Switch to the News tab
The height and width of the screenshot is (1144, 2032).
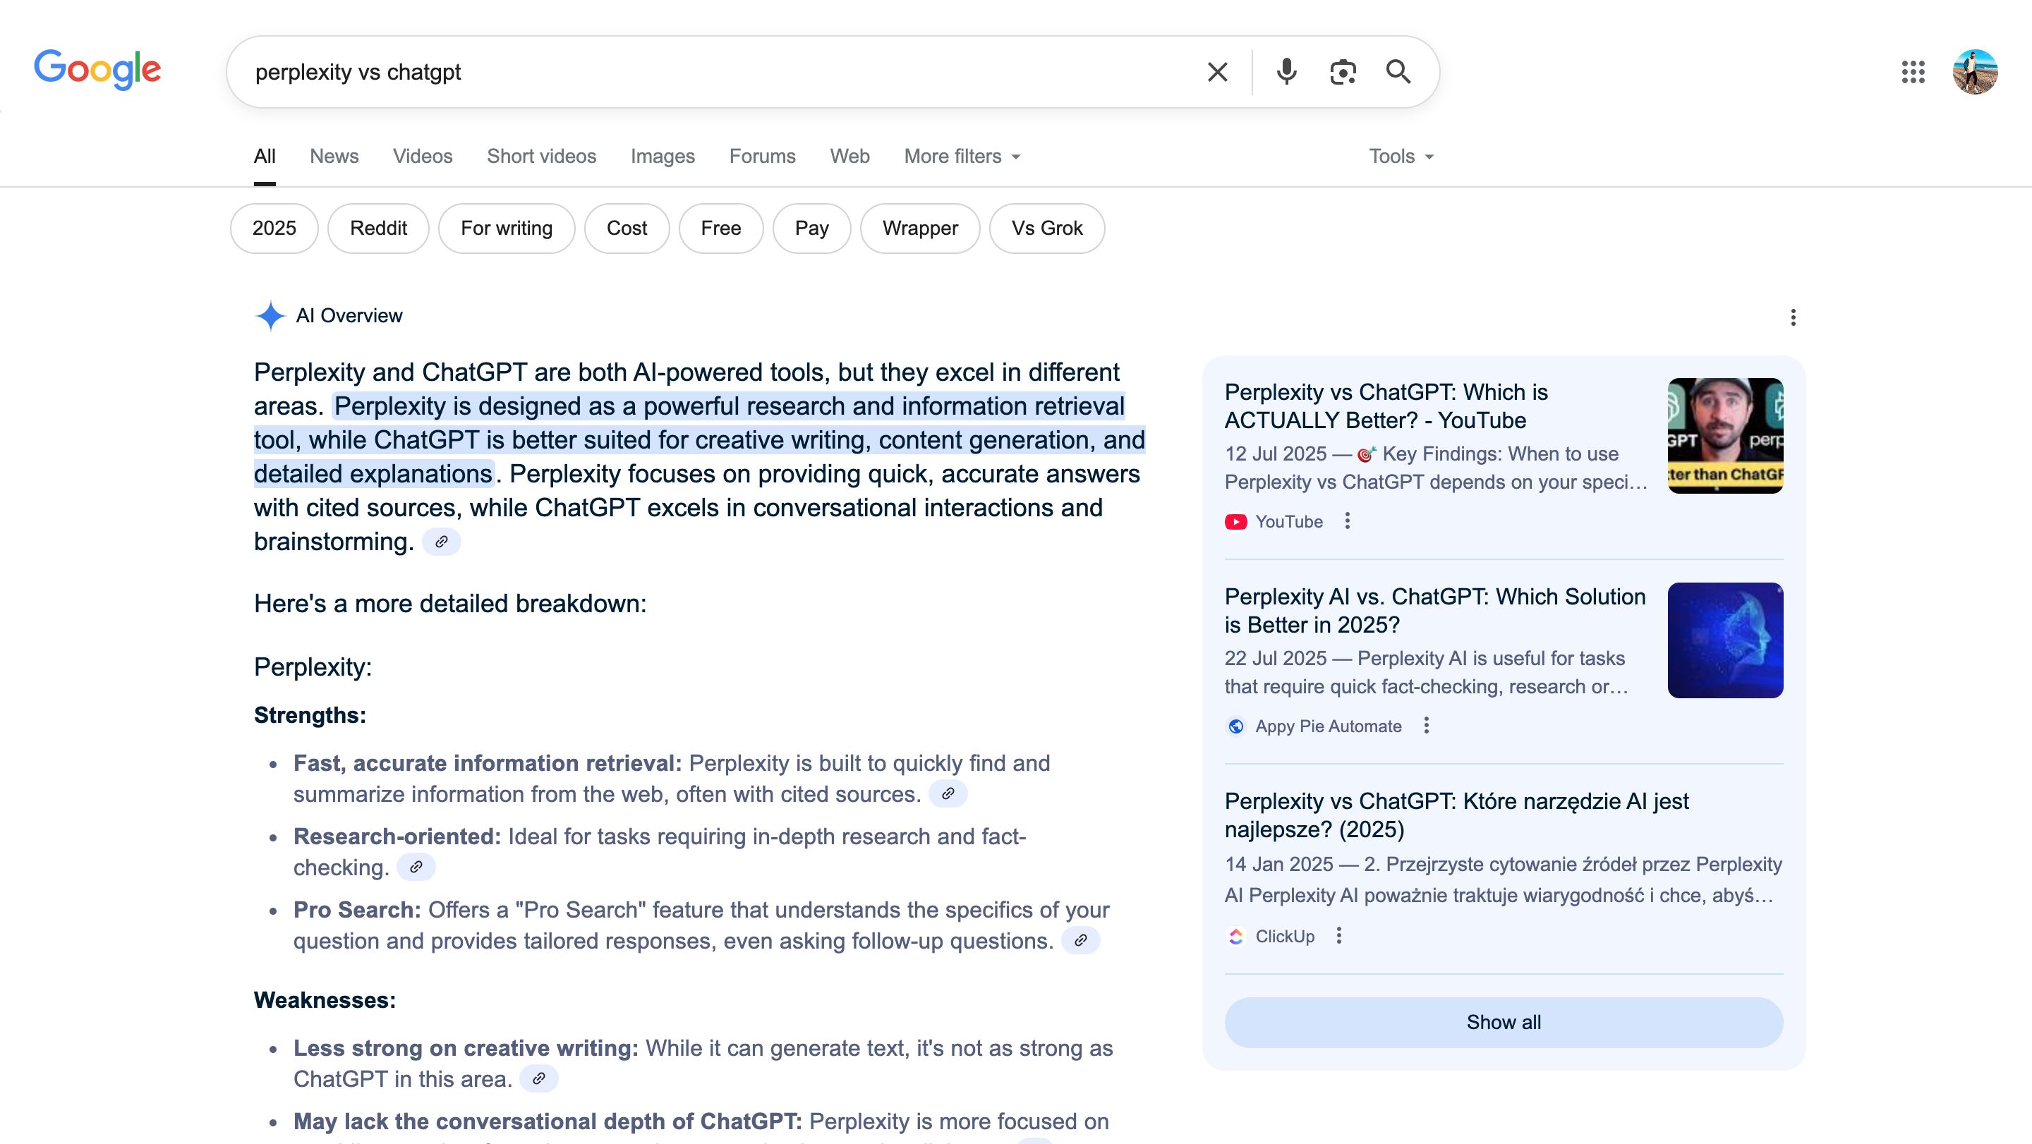(334, 156)
